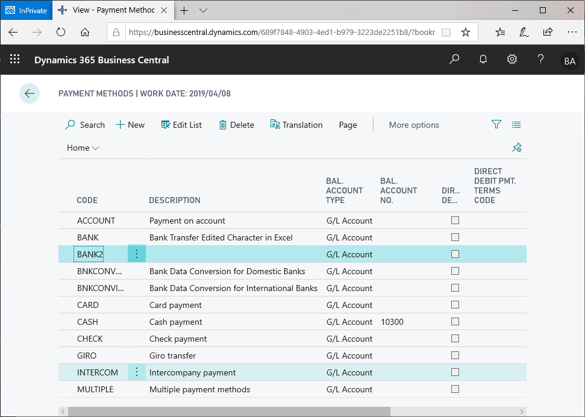
Task: Open the BA user account avatar
Action: (569, 61)
